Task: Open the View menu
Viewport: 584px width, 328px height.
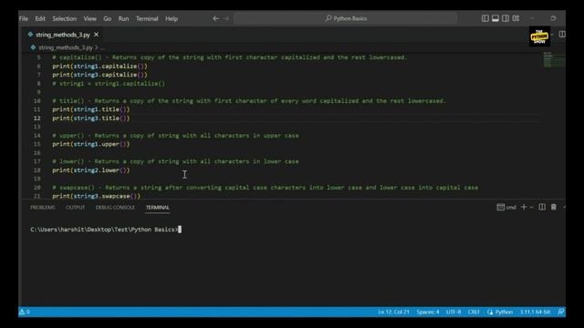Action: (x=89, y=18)
